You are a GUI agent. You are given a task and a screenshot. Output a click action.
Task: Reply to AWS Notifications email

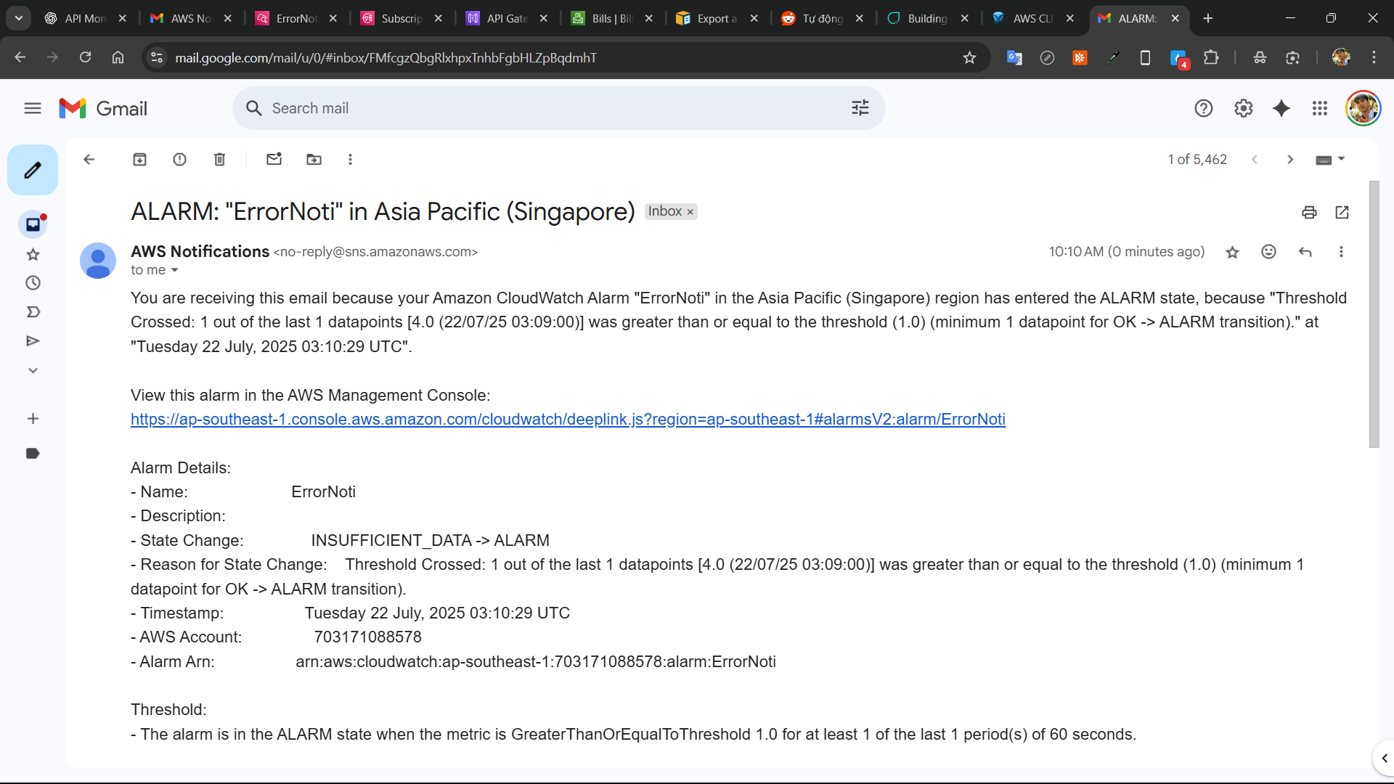point(1305,252)
